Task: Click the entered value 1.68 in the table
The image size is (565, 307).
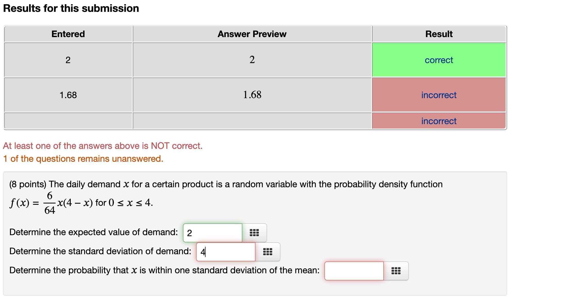Action: 68,95
